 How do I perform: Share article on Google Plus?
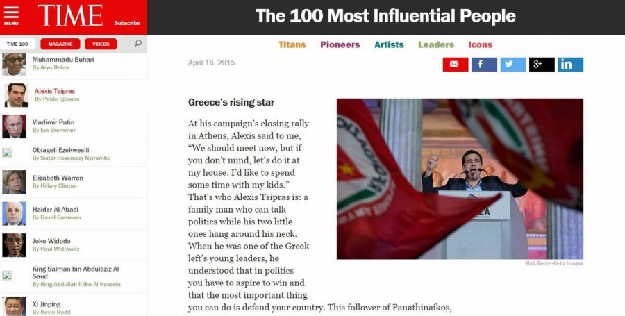point(541,65)
